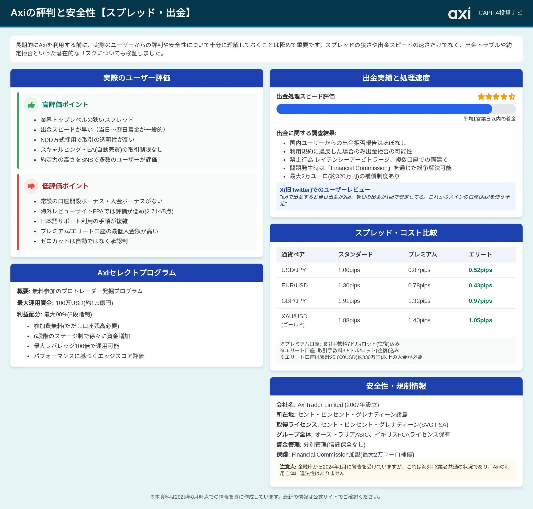Viewport: 533px width, 509px height.
Task: Click the 低評価ポイント heading
Action: click(65, 186)
